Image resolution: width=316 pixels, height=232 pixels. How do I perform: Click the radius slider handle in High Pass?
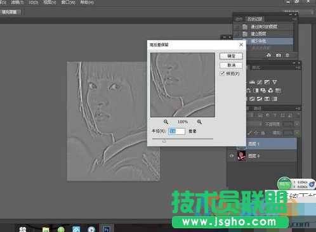[164, 141]
